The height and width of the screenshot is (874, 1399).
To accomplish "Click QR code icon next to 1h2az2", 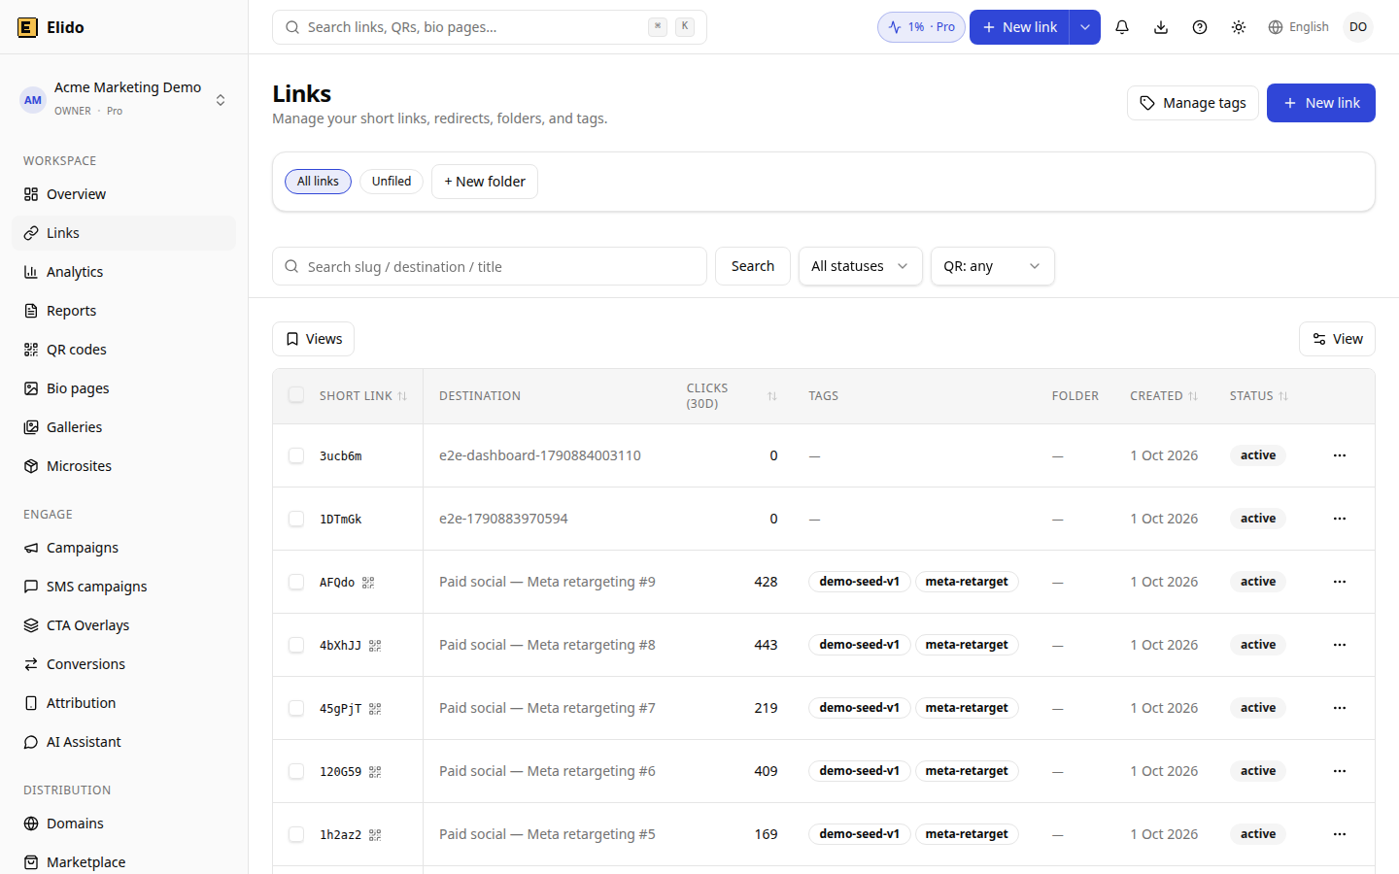I will [x=375, y=835].
